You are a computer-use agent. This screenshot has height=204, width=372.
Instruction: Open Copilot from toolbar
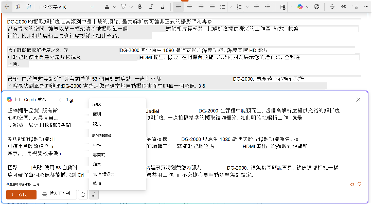(x=300, y=7)
